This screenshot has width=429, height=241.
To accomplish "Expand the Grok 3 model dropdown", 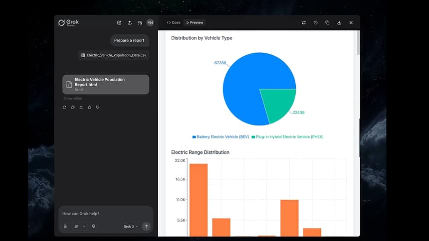I will 131,227.
